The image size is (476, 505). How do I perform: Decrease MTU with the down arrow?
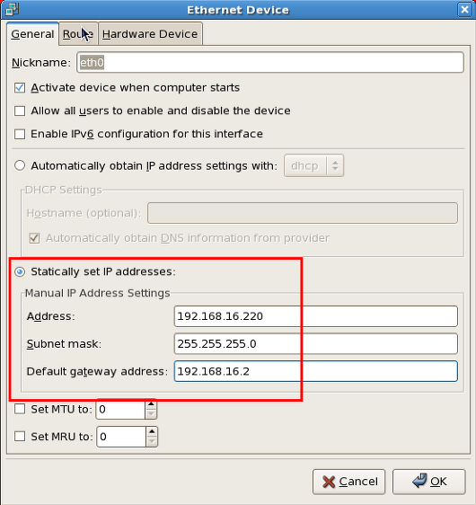[x=151, y=414]
